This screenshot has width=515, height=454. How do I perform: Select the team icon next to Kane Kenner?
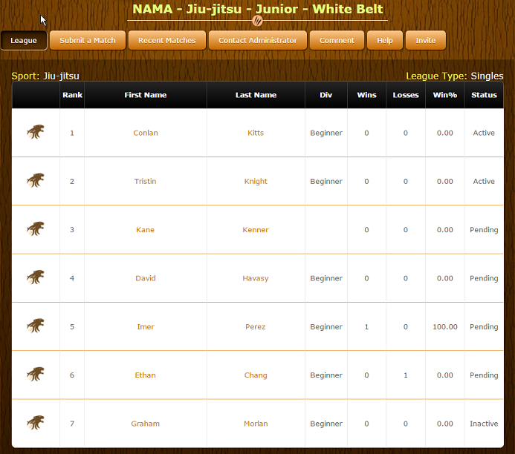point(35,229)
